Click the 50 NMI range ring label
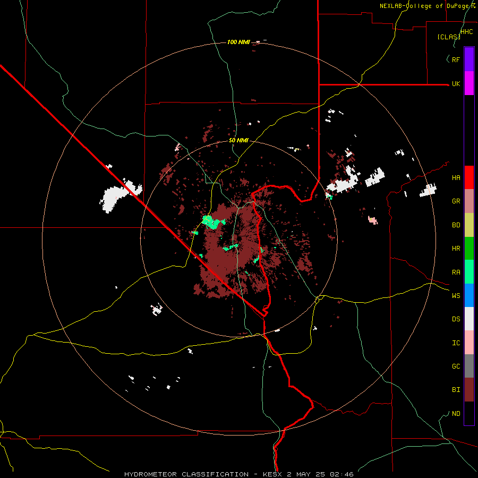The image size is (478, 478). click(x=238, y=140)
